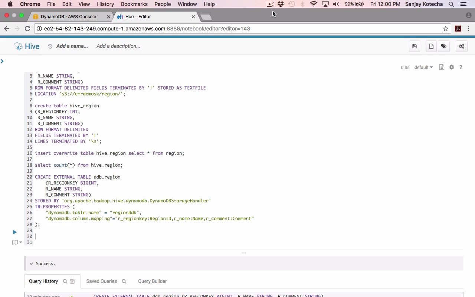Click the execute query play button
This screenshot has height=297, width=475.
click(x=15, y=232)
